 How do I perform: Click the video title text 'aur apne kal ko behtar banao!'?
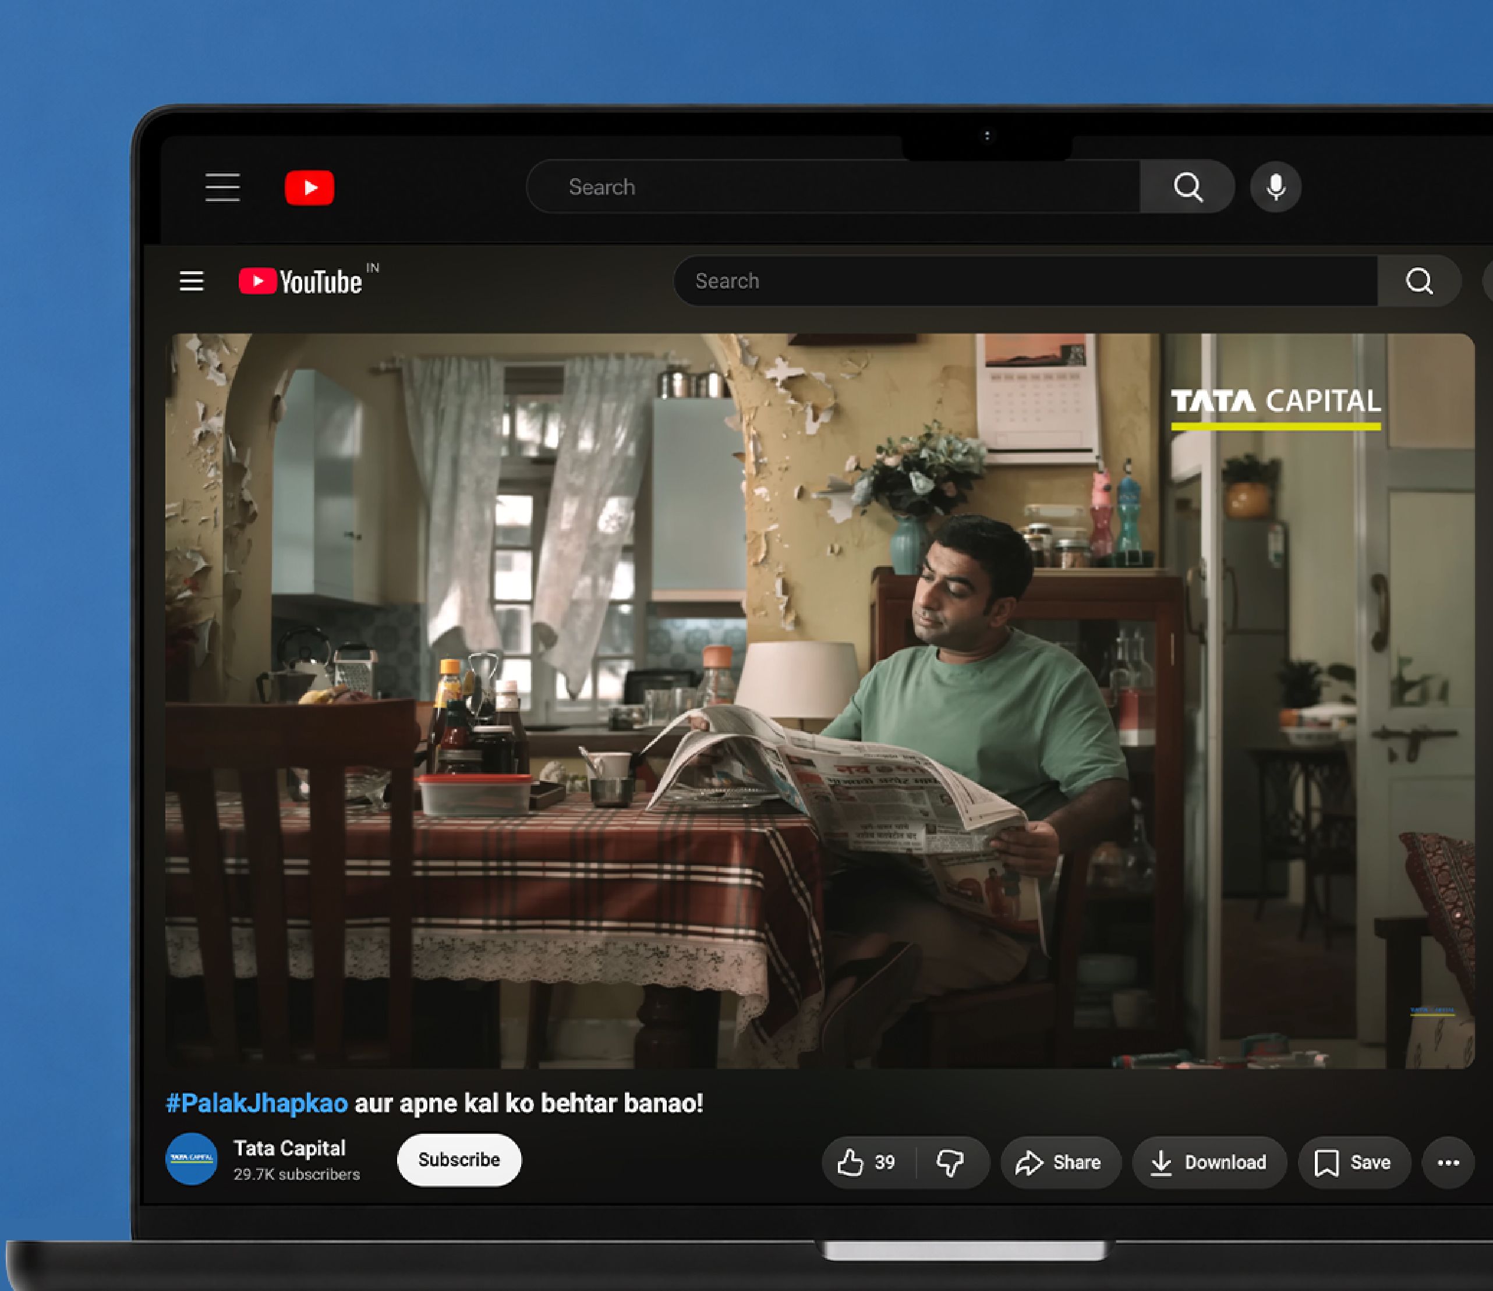[x=529, y=1103]
